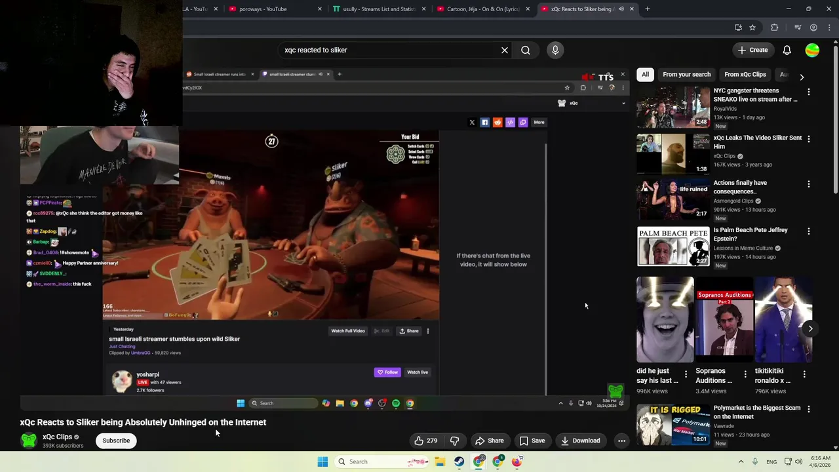The image size is (839, 472).
Task: Open options for Sopranos Auditions short
Action: (745, 374)
